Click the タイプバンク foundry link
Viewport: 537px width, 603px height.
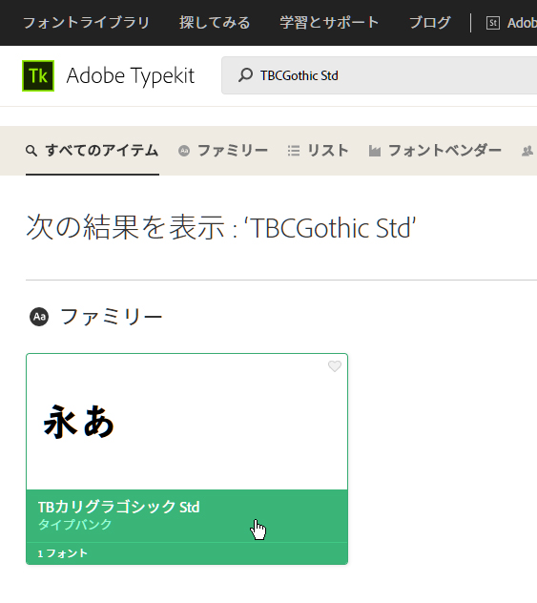74,525
